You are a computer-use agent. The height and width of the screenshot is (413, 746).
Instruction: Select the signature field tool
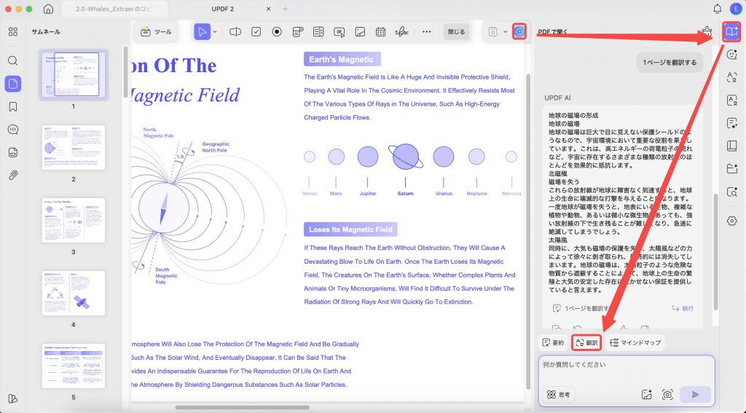[401, 32]
